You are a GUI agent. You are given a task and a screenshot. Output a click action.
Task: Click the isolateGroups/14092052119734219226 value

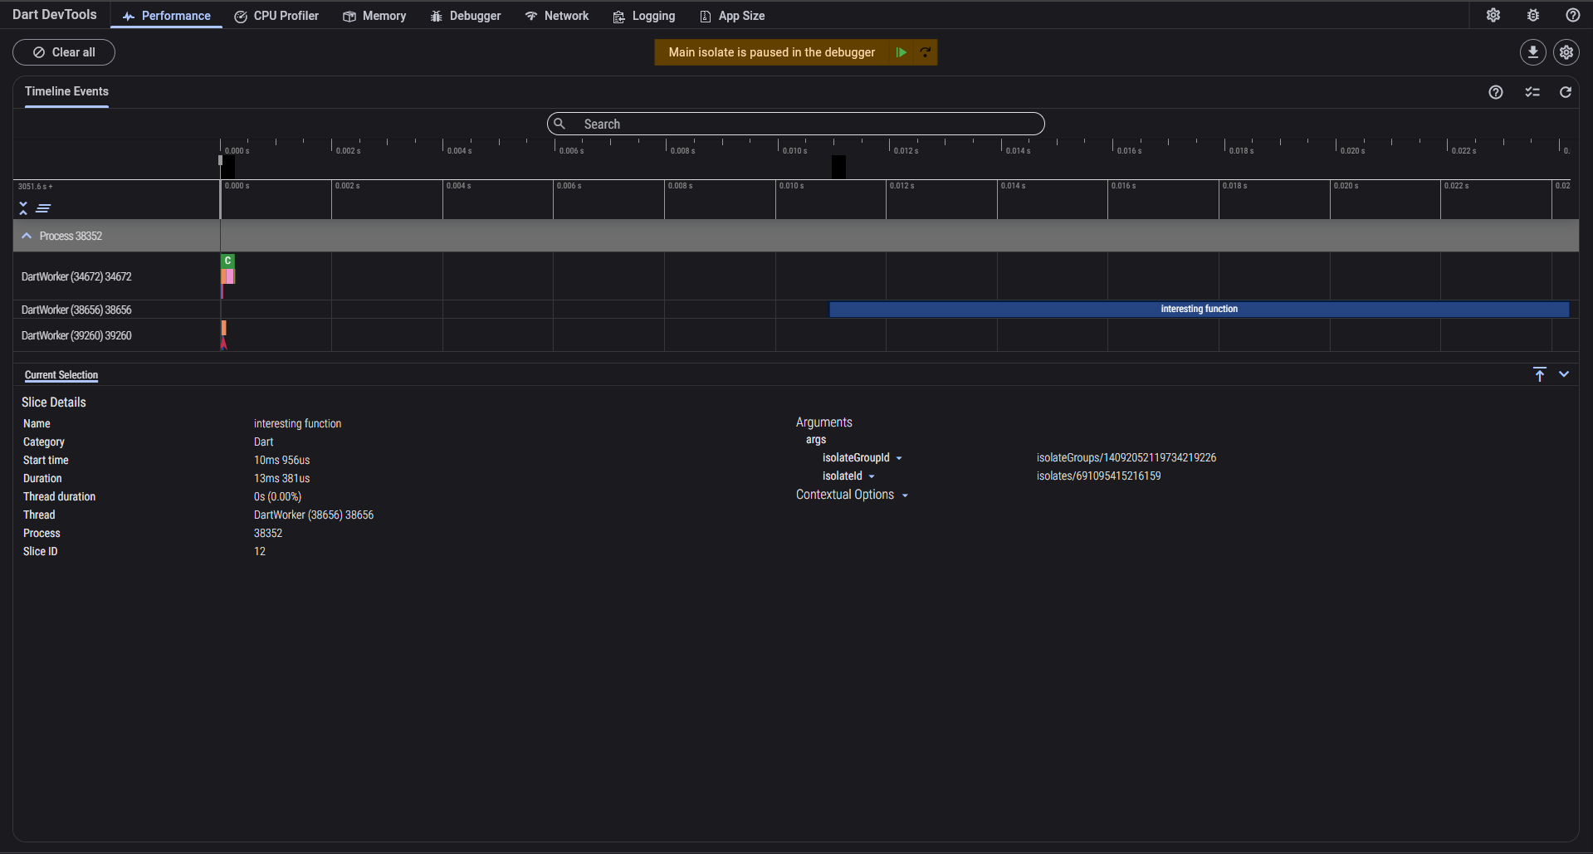[x=1126, y=457]
